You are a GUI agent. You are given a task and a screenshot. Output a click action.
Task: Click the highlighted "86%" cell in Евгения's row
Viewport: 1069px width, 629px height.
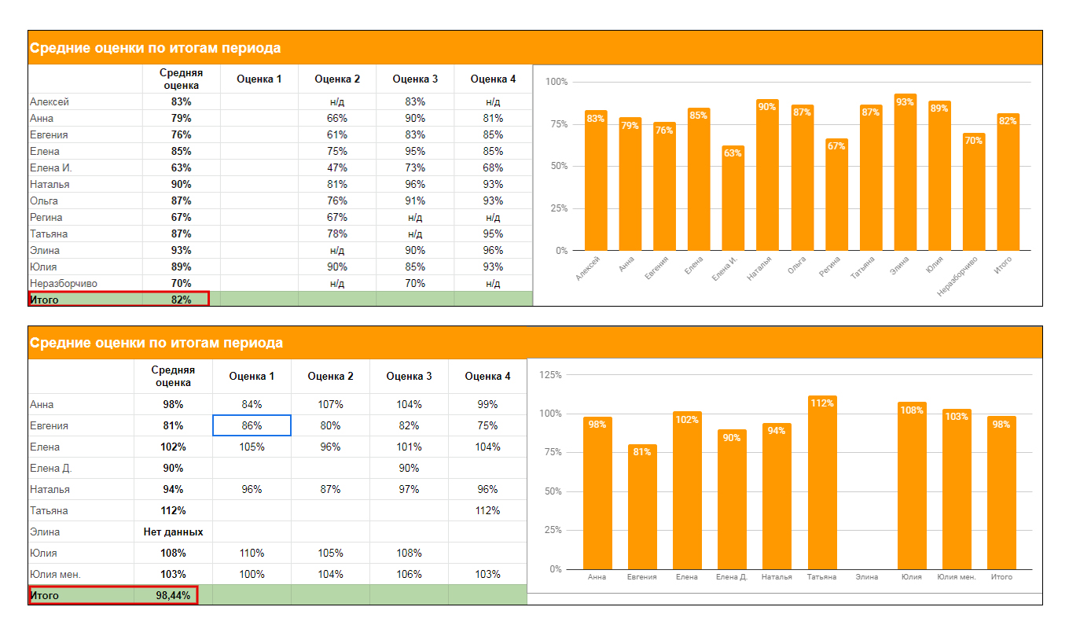pyautogui.click(x=252, y=425)
